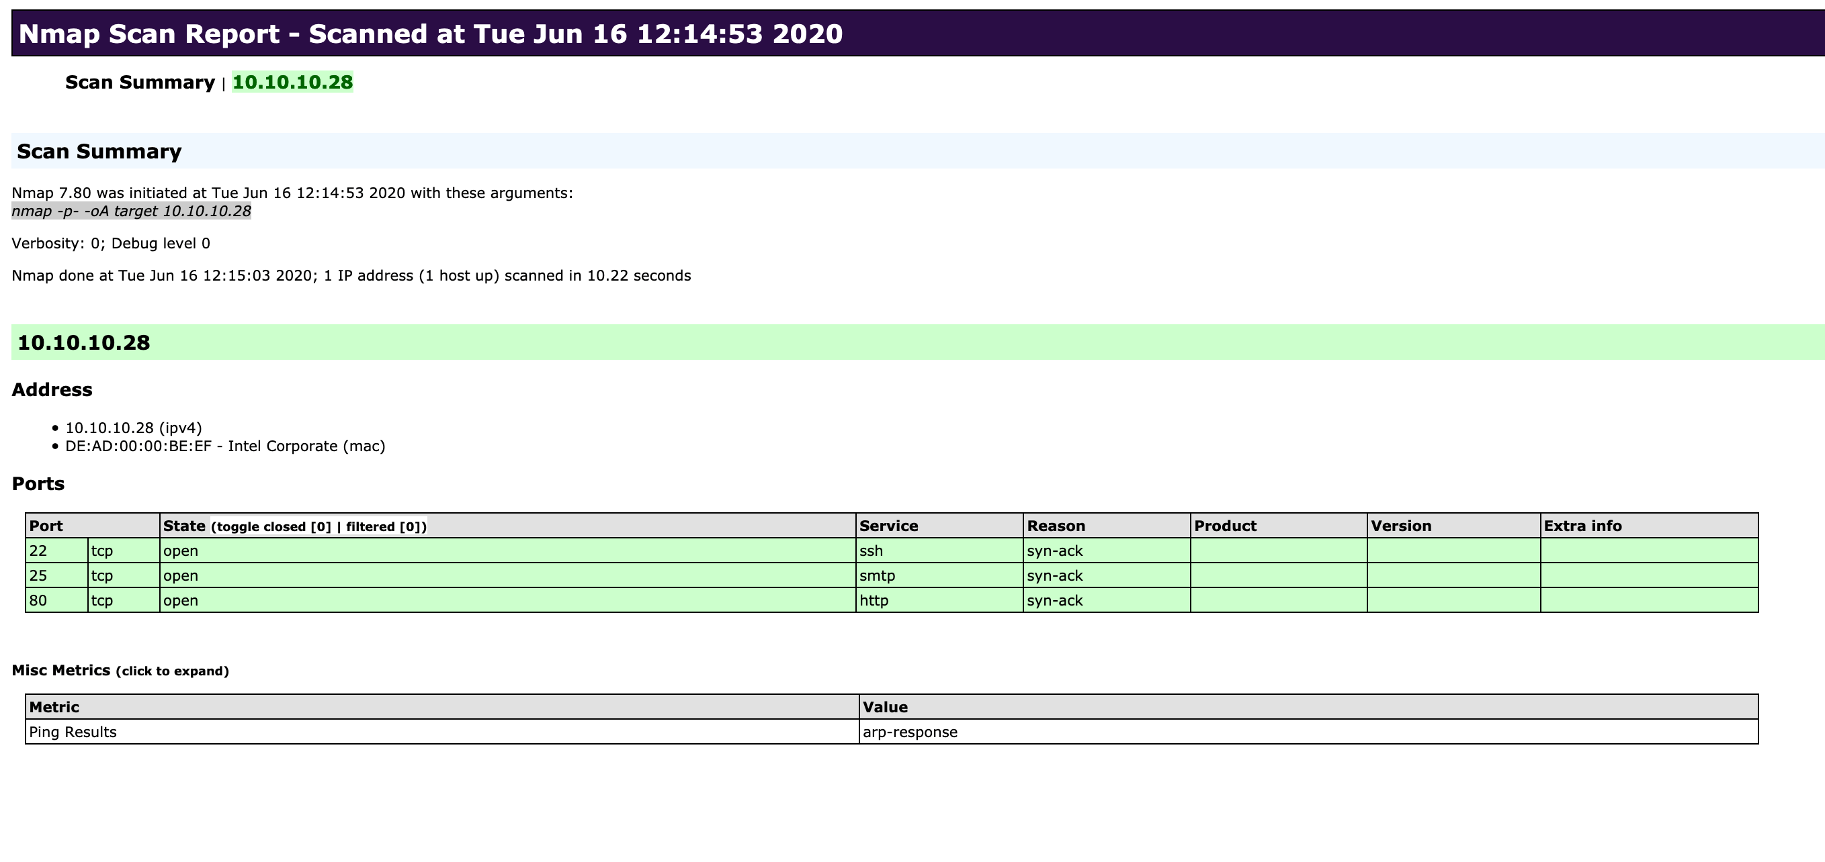The image size is (1825, 862).
Task: Click the Port column header
Action: 46,526
